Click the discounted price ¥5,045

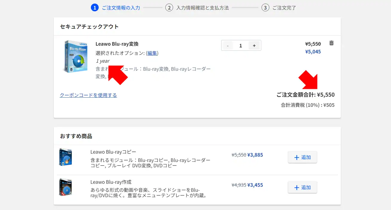tap(313, 52)
